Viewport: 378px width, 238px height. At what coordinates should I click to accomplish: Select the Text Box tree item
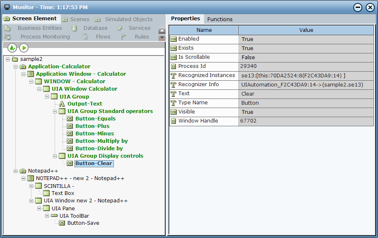tap(63, 193)
